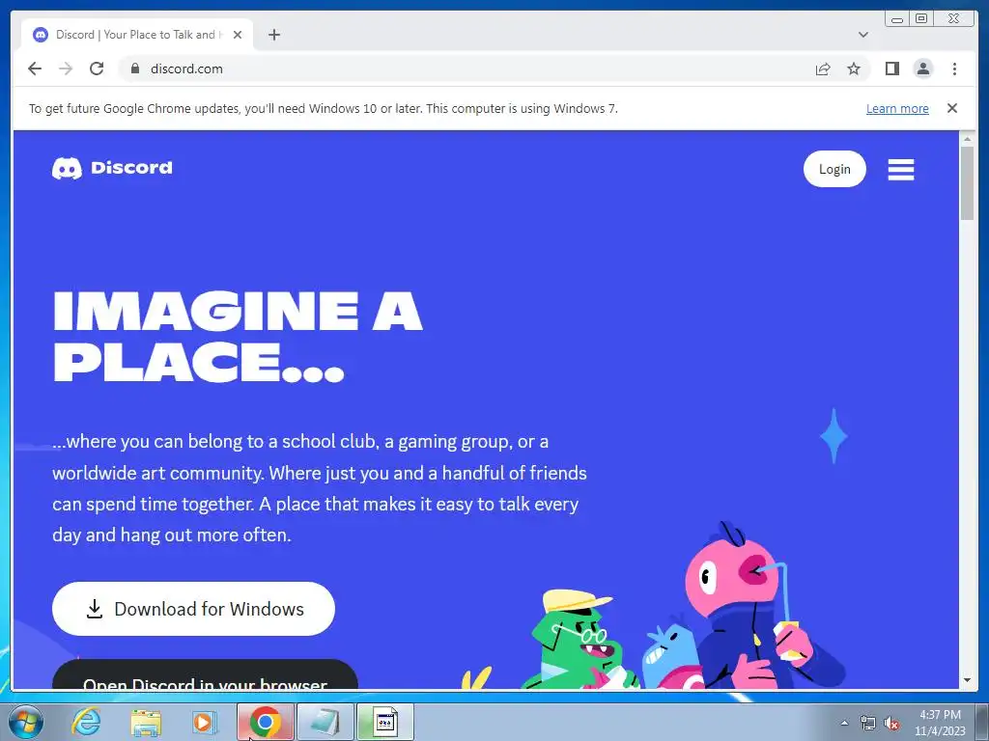The width and height of the screenshot is (989, 741).
Task: Click the taskbar clock showing 4:37 PM
Action: [940, 723]
